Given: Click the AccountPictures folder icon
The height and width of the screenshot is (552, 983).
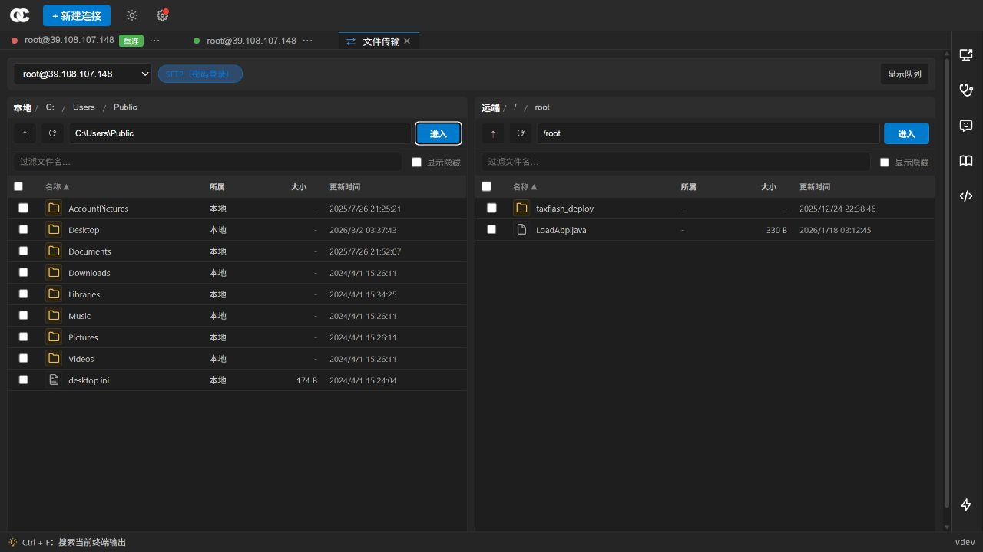Looking at the screenshot, I should pyautogui.click(x=54, y=209).
